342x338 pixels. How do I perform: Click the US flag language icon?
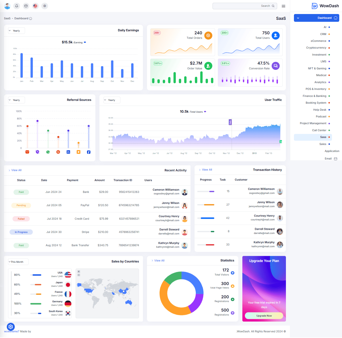35,6
